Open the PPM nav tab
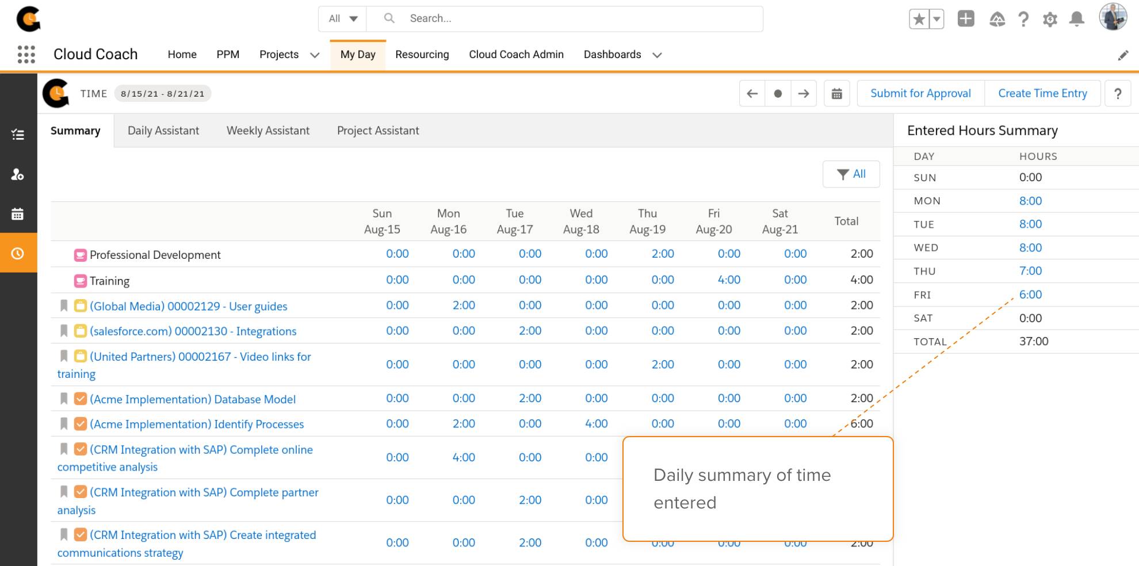 point(228,55)
